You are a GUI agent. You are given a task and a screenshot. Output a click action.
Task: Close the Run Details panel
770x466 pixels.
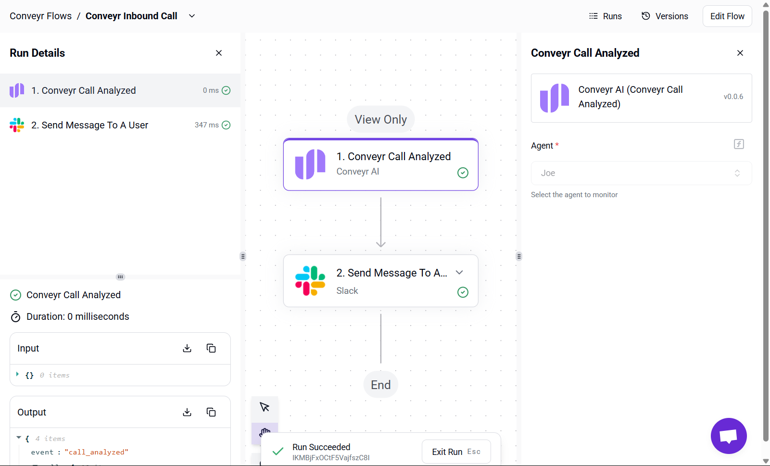tap(219, 53)
